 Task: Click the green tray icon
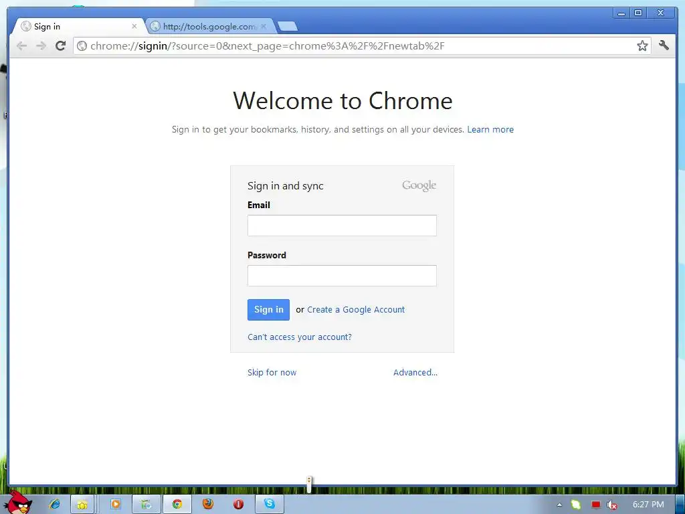coord(576,505)
